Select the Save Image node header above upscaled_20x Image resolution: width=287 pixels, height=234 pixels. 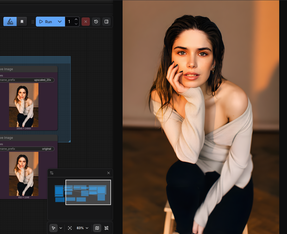coord(29,69)
